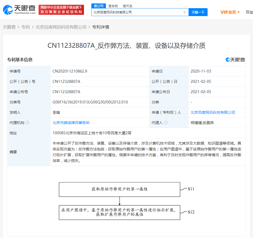Switch to the 查关系 tab
Viewport: 253px width, 238px height.
click(x=128, y=6)
